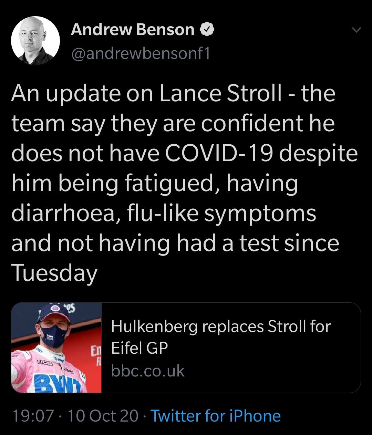The width and height of the screenshot is (372, 435).
Task: Open the Hulkenberg article thumbnail photo
Action: click(56, 348)
